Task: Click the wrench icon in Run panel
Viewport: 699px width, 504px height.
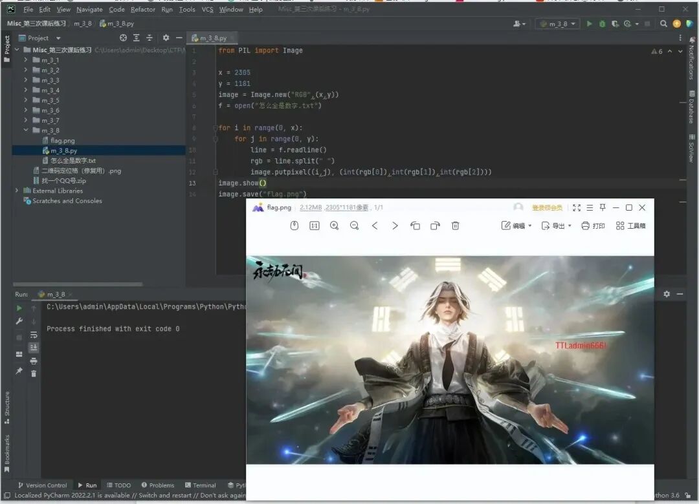Action: [x=19, y=321]
